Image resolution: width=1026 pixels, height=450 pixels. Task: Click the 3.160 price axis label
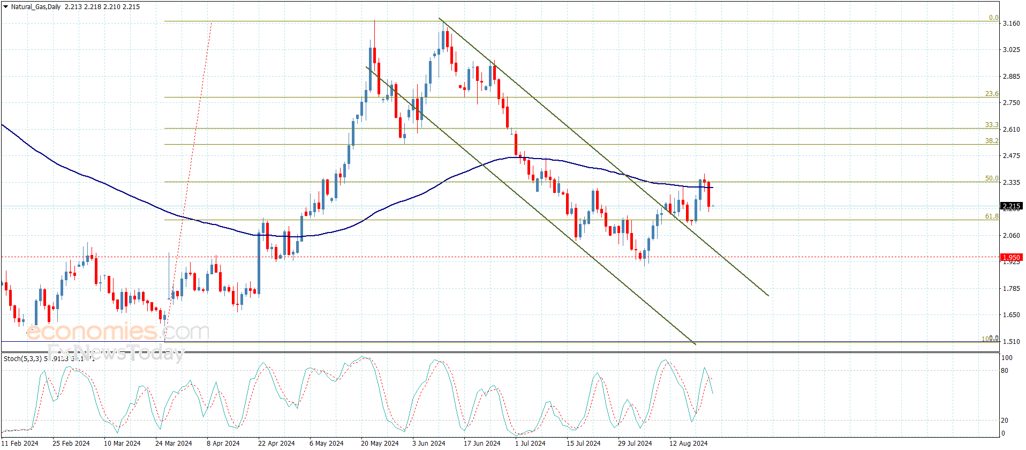(1011, 24)
